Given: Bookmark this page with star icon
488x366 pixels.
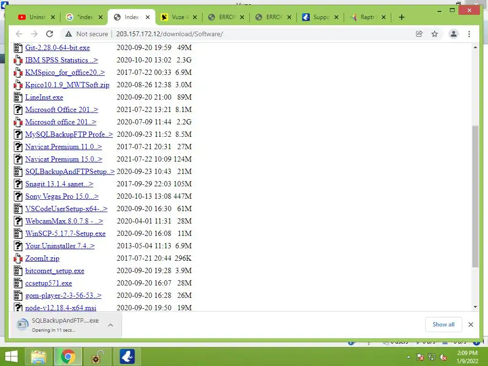Looking at the screenshot, I should coord(435,34).
